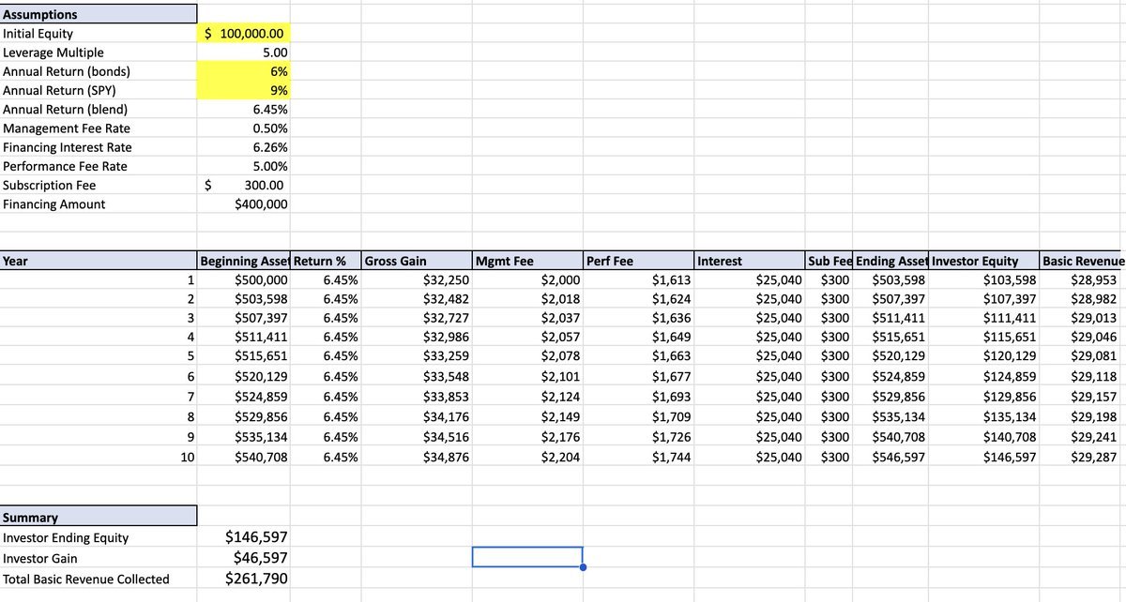Click Total Basic Revenue Collected value $261,790
The height and width of the screenshot is (602, 1126).
click(x=244, y=579)
